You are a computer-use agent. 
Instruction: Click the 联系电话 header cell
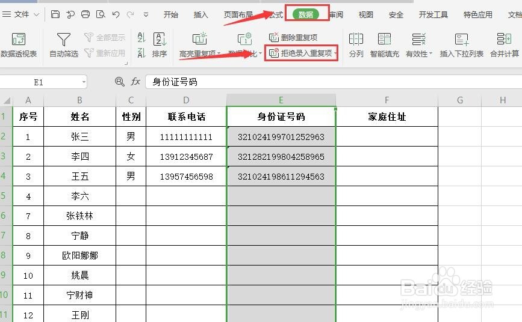coord(186,117)
